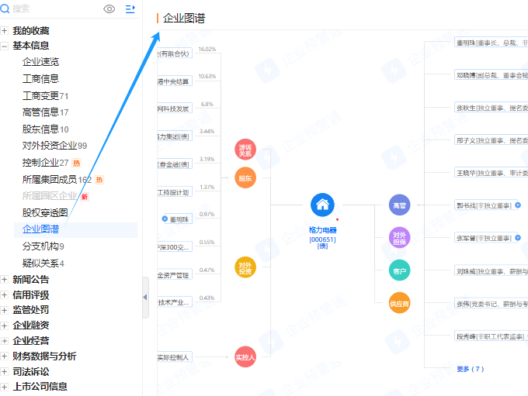
Task: Click the 涉诉关系 red node
Action: (245, 150)
